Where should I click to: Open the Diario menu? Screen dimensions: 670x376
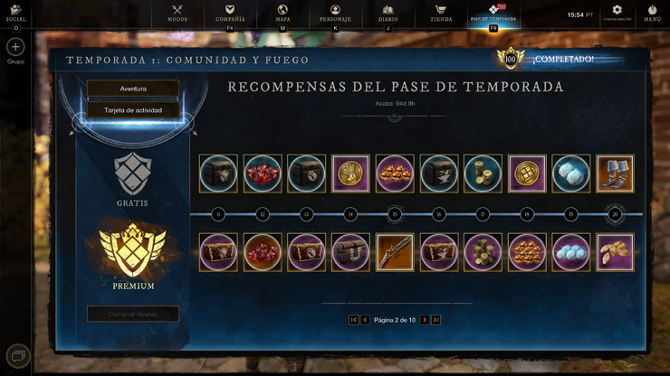click(x=388, y=14)
